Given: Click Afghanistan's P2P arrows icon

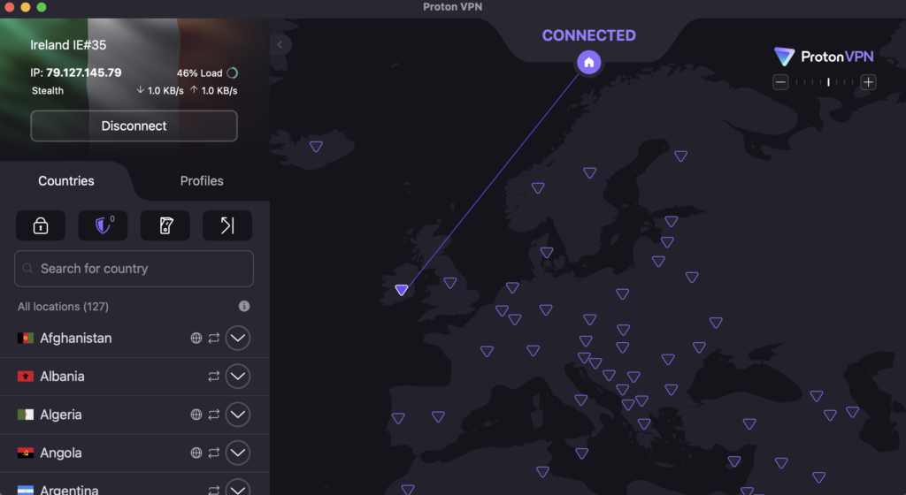Looking at the screenshot, I should tap(214, 338).
